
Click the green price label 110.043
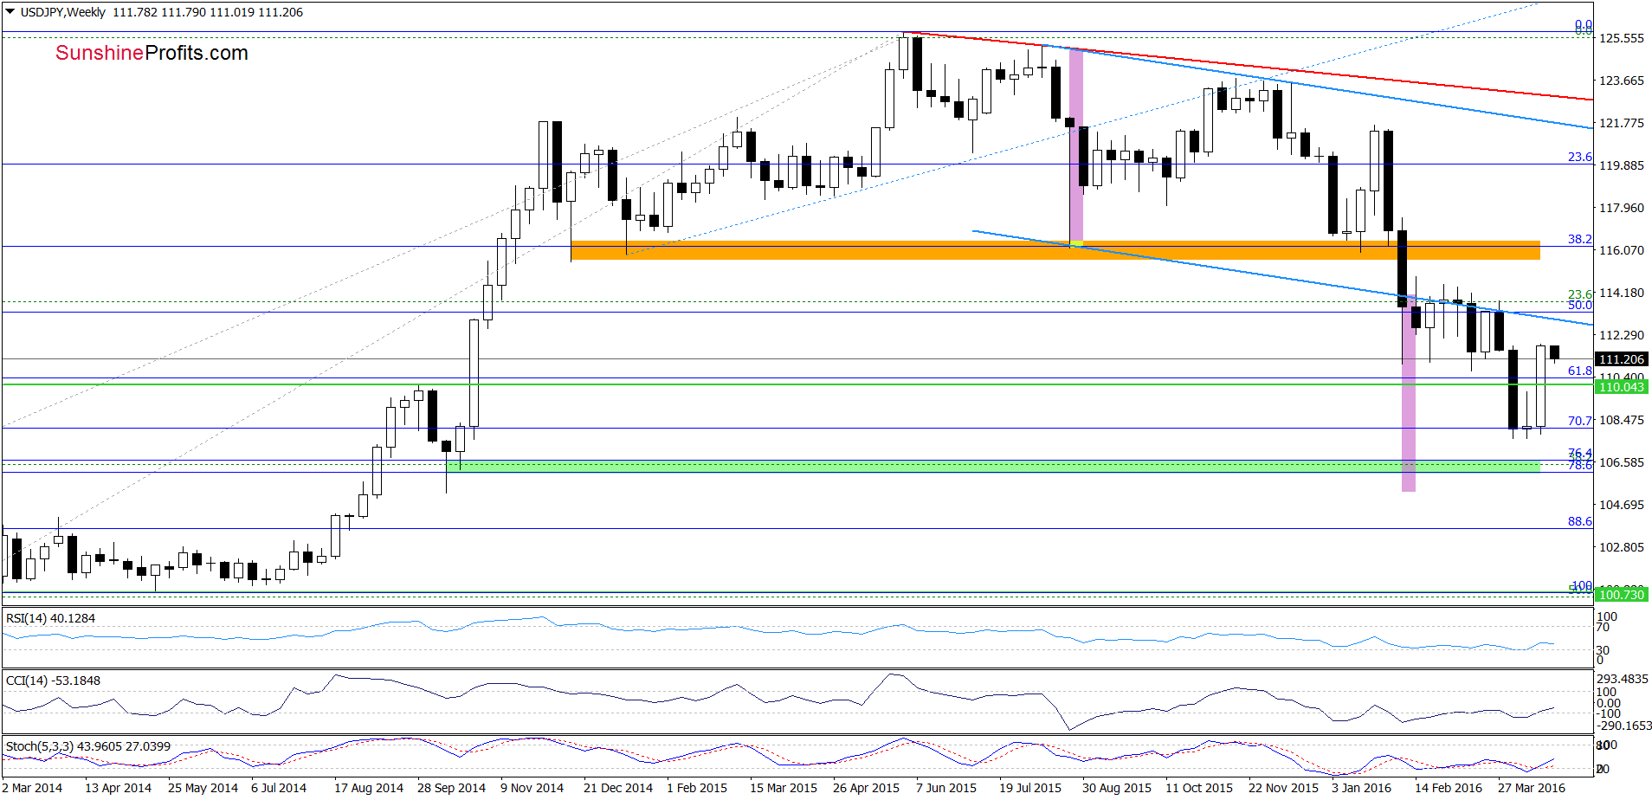click(x=1621, y=387)
